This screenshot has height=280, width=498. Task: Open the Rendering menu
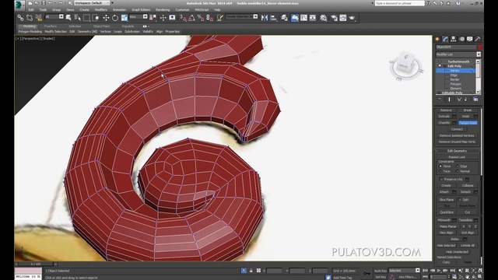163,10
